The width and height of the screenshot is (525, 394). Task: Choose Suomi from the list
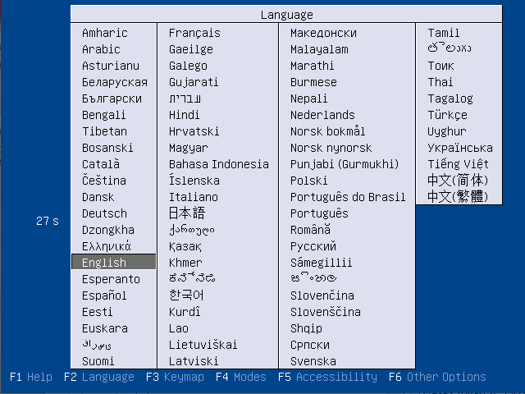coord(98,361)
